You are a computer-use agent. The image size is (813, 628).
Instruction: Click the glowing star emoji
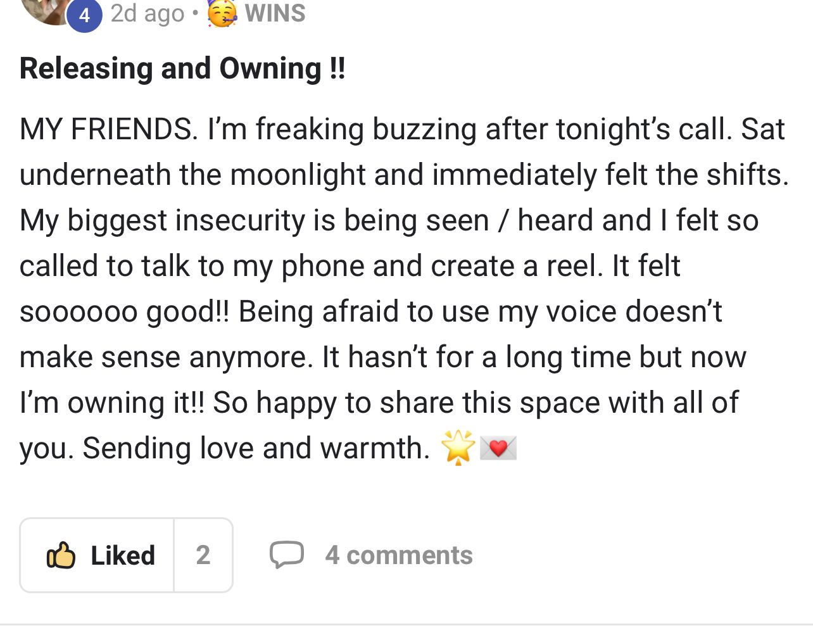(458, 448)
